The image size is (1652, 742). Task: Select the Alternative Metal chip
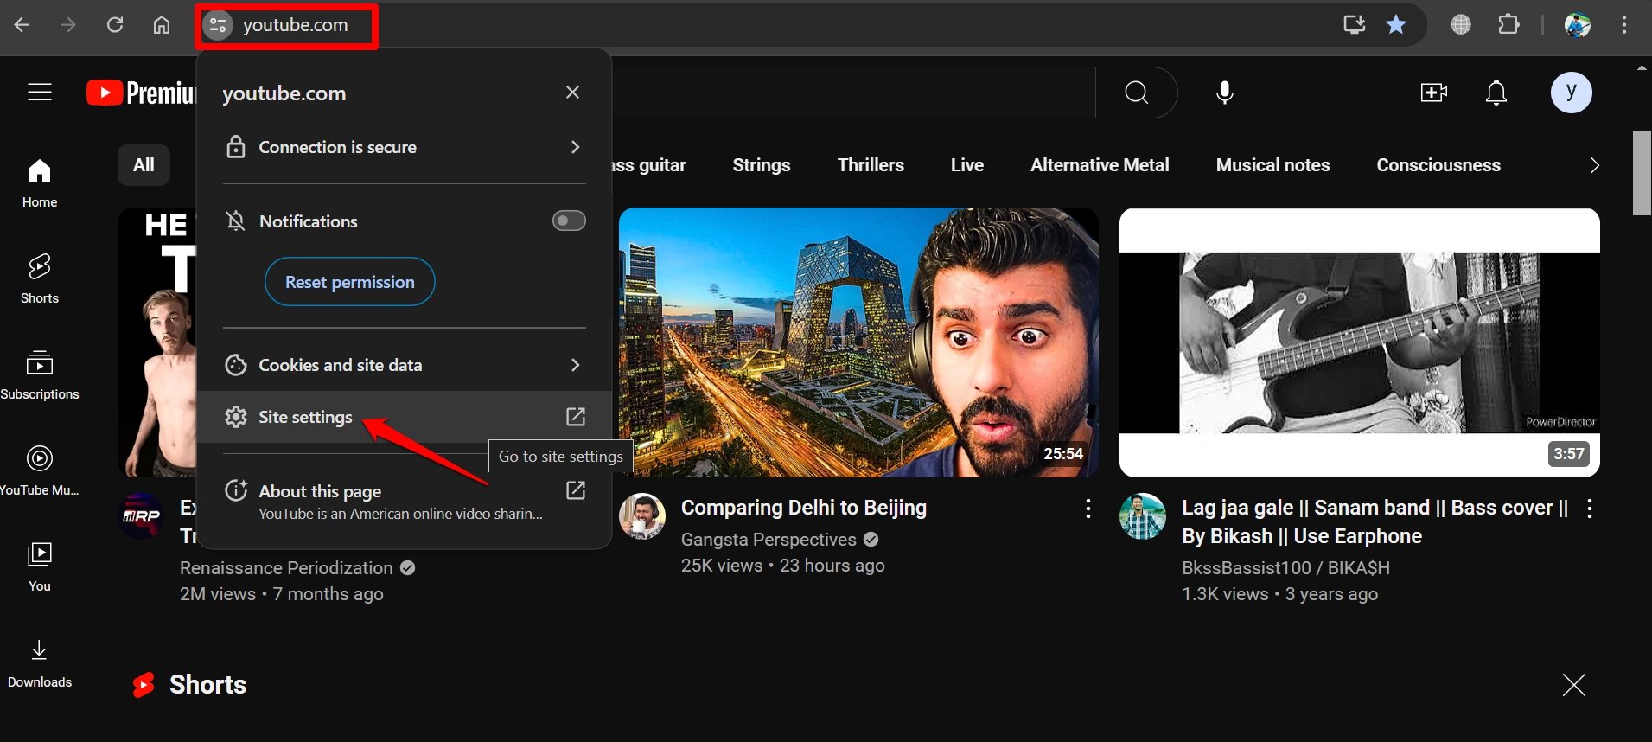click(1100, 165)
